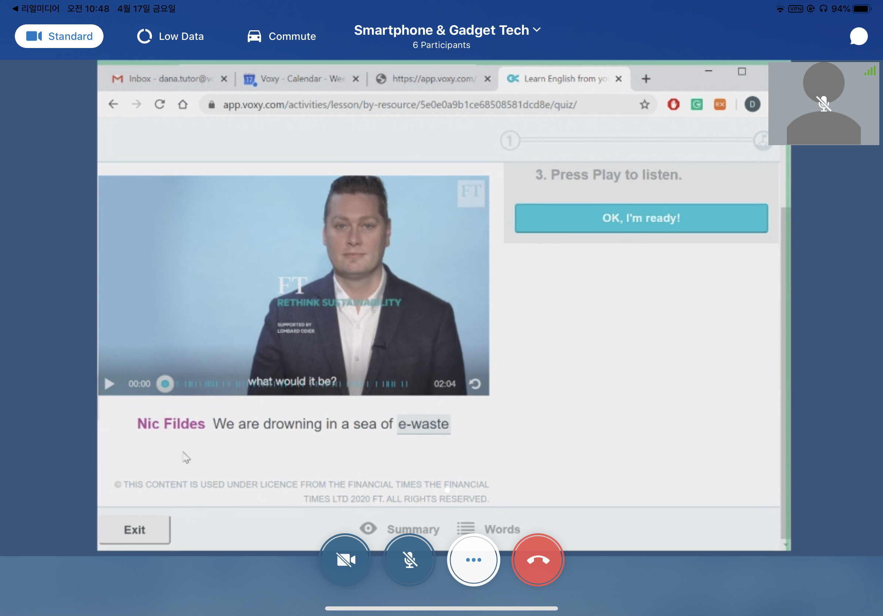The image size is (883, 616).
Task: Click the browser reload icon
Action: pos(160,104)
